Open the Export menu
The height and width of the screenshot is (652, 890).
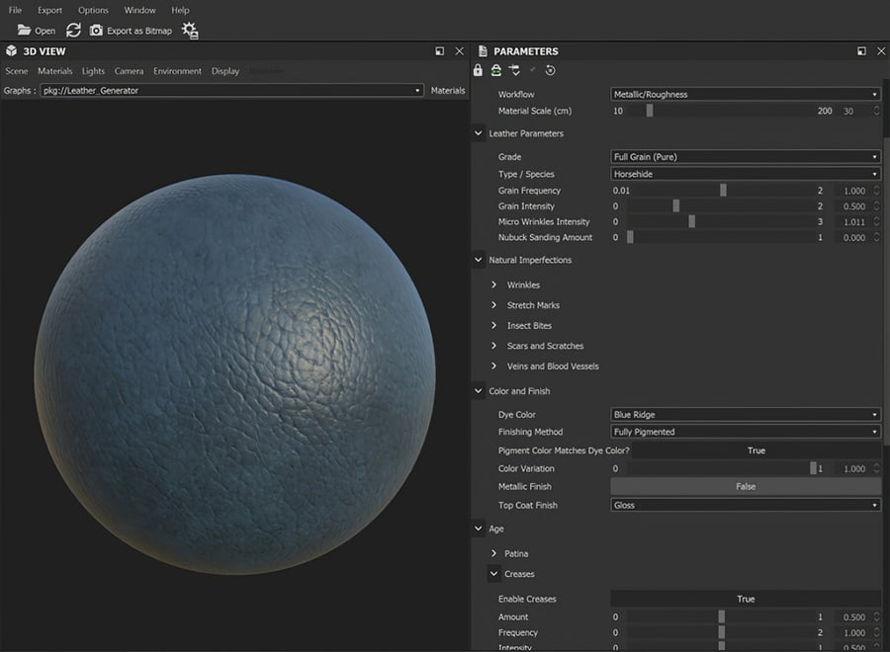point(48,10)
